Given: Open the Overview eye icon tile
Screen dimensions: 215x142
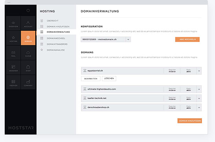Looking at the screenshot, I should pos(13,23).
